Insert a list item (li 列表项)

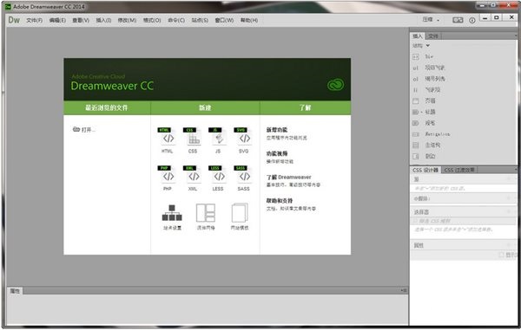coord(426,90)
